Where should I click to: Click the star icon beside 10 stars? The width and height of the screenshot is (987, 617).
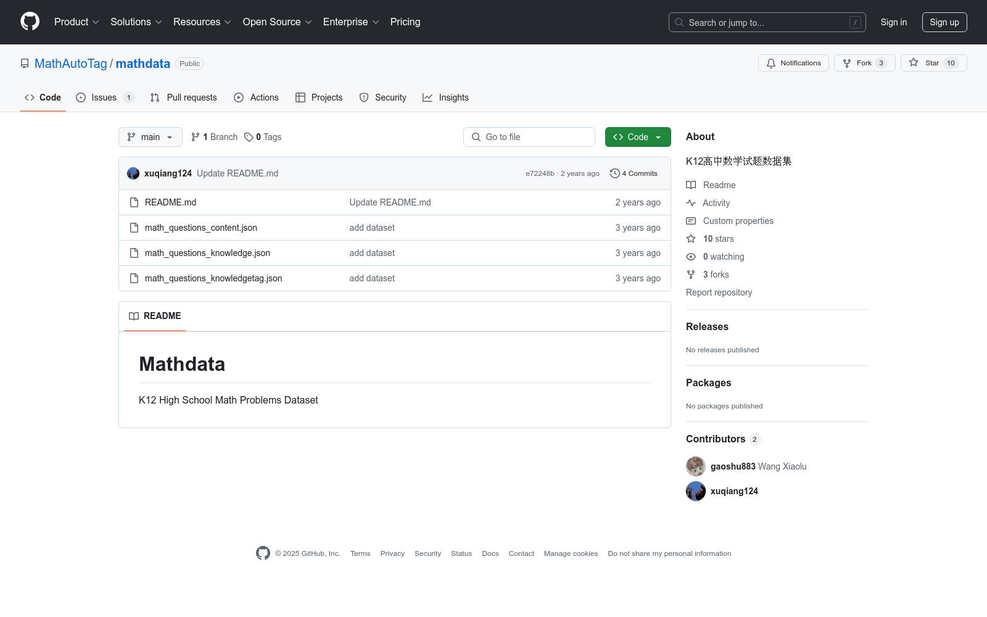pyautogui.click(x=691, y=239)
